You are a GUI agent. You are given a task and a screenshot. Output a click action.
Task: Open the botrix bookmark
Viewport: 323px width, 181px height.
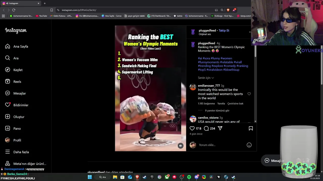tap(178, 16)
